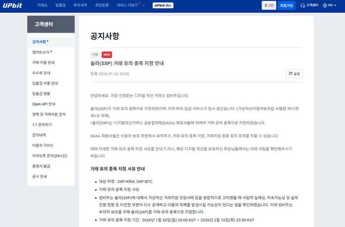Open 카카오톡 문의(24시간) in sidebar

[50, 156]
